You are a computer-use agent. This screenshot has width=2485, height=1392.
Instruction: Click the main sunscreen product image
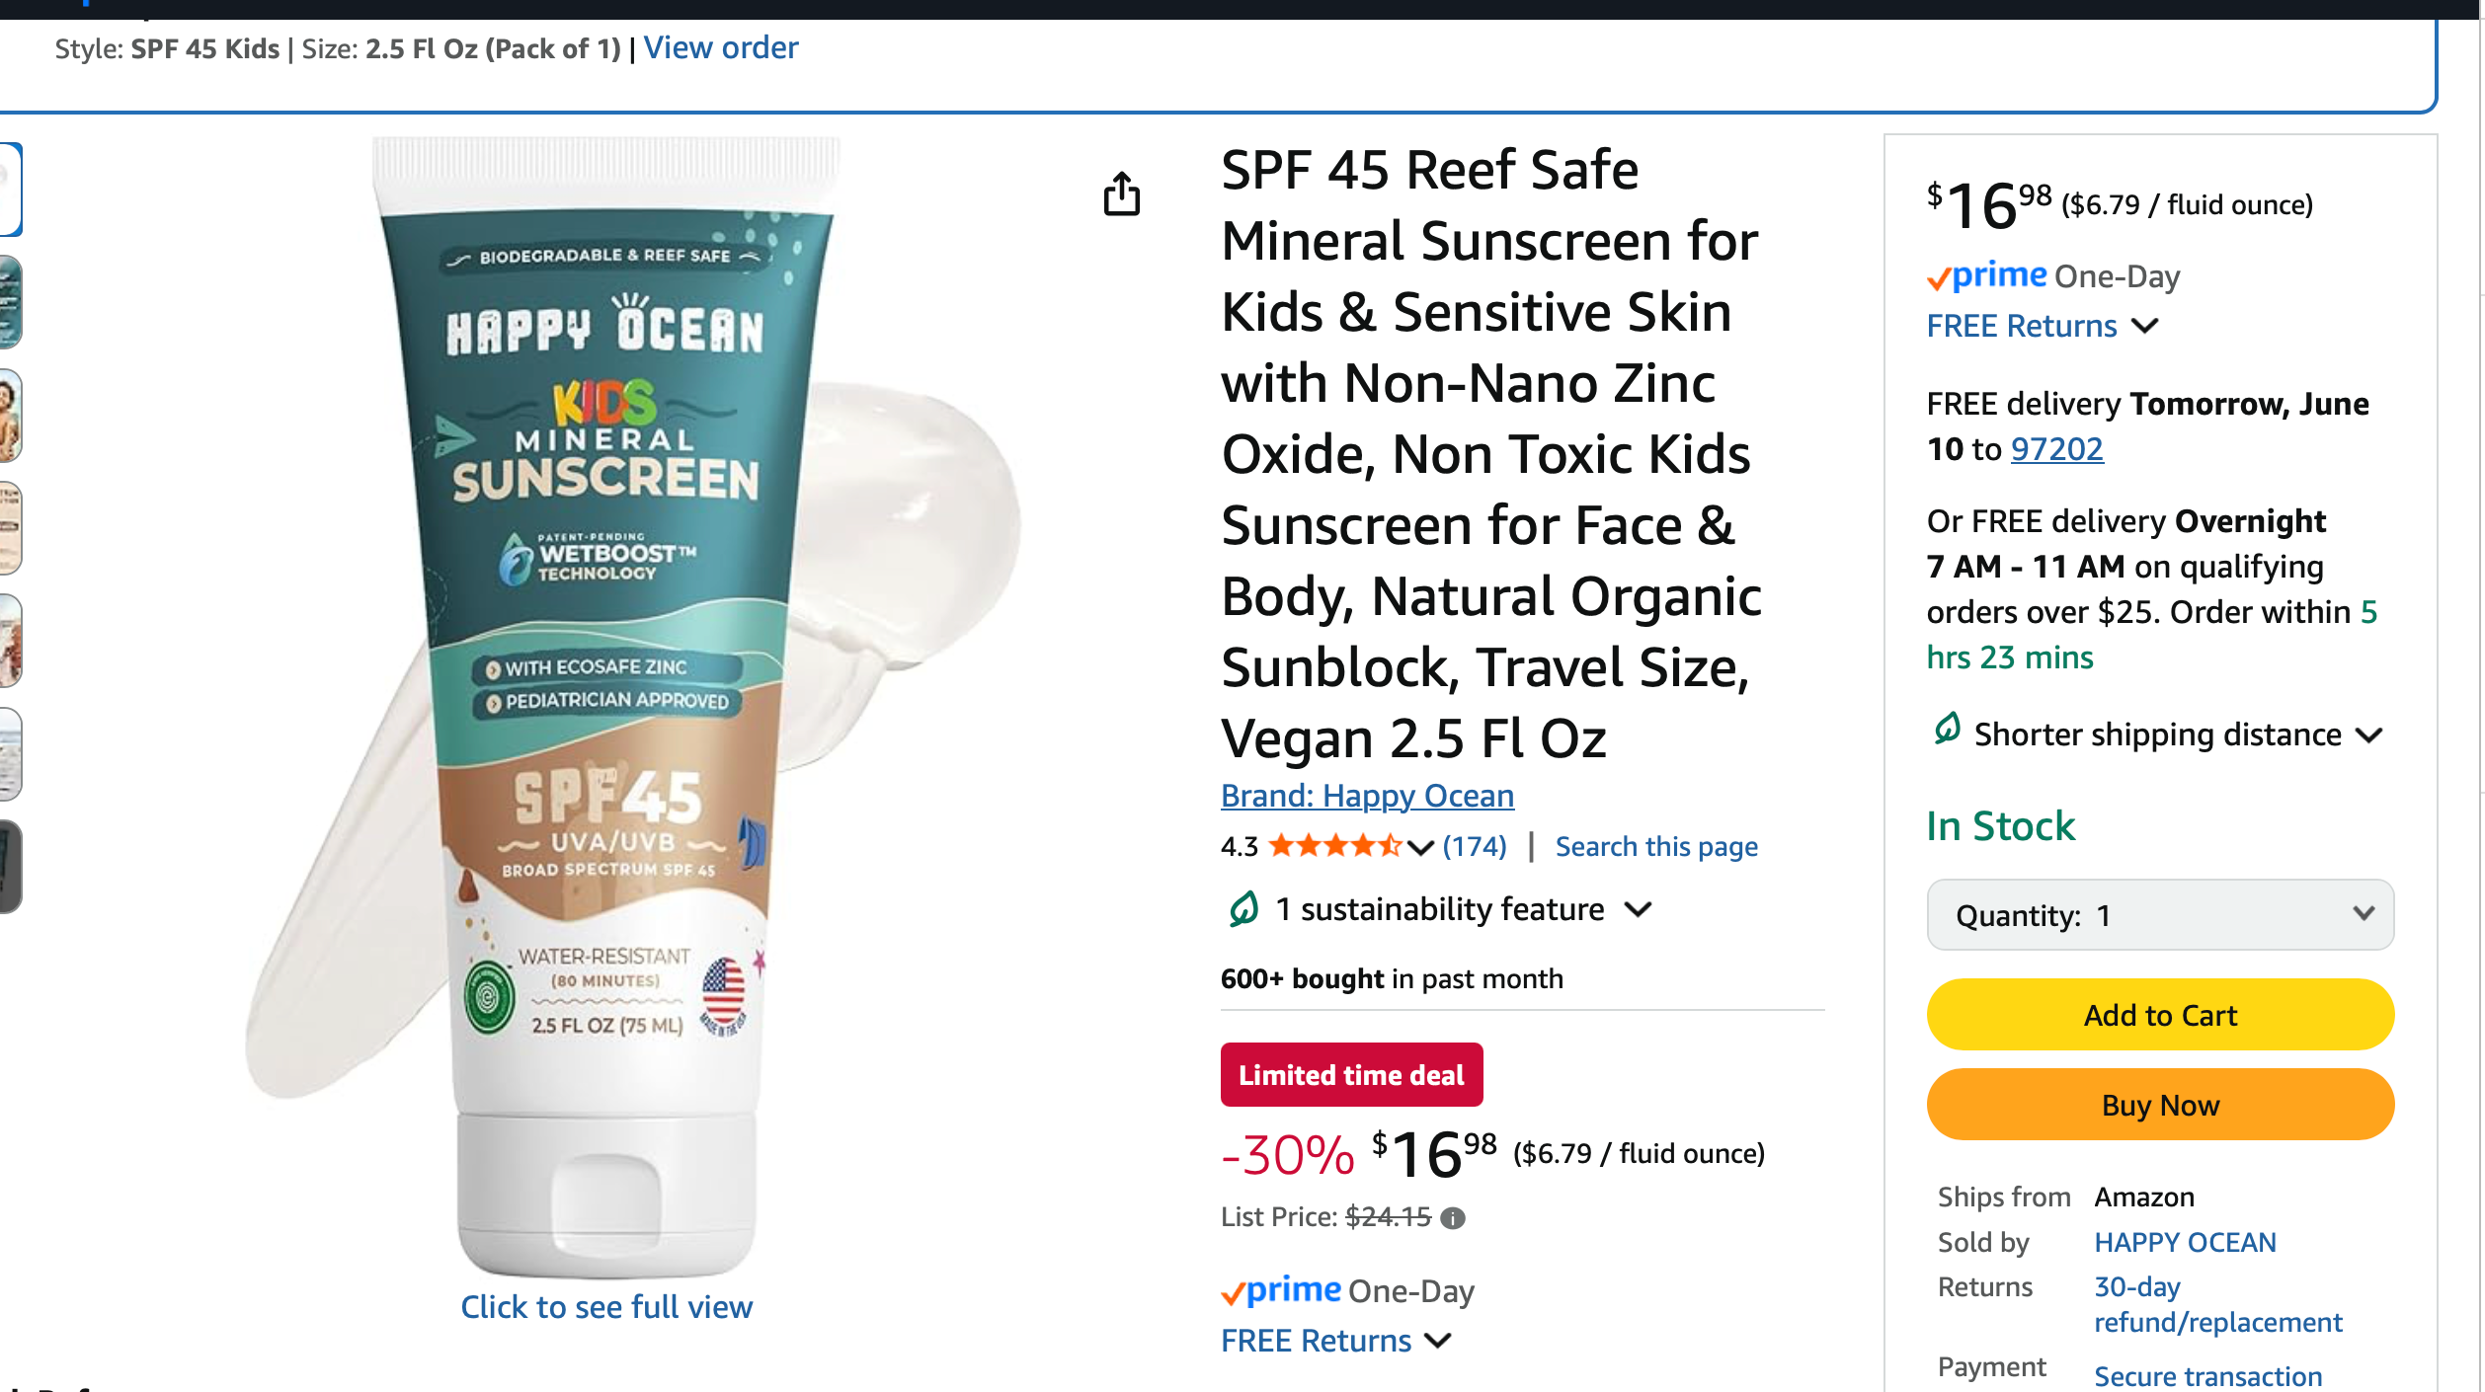tap(606, 691)
